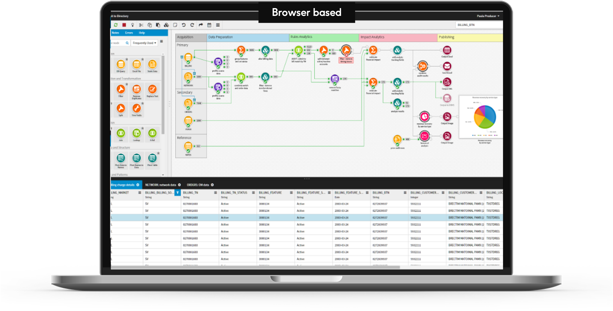
Task: Toggle favorite star on the DB Query node
Action: pos(127,59)
